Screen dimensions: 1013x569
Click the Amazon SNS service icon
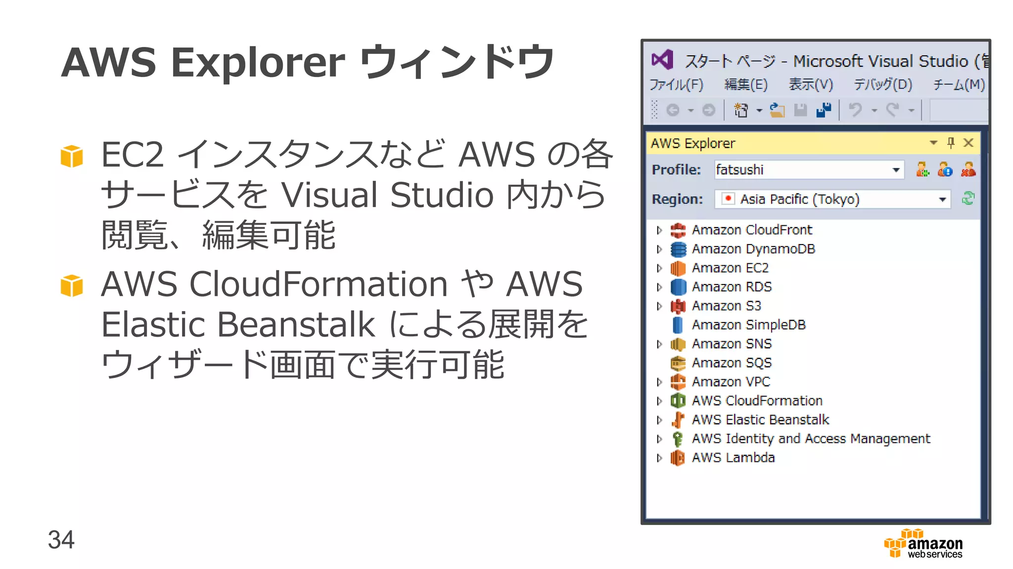pyautogui.click(x=678, y=344)
